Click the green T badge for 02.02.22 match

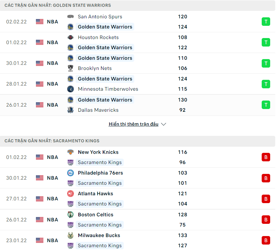(266, 22)
